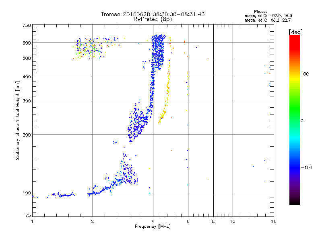Select the 'mean, sd,O: -97.9, 16.3' line

point(268,16)
